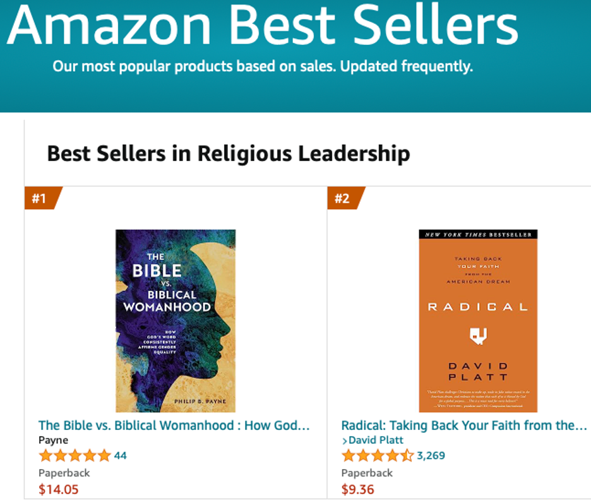Image resolution: width=591 pixels, height=500 pixels.
Task: Click the Amazon Best Sellers heading
Action: point(263,26)
